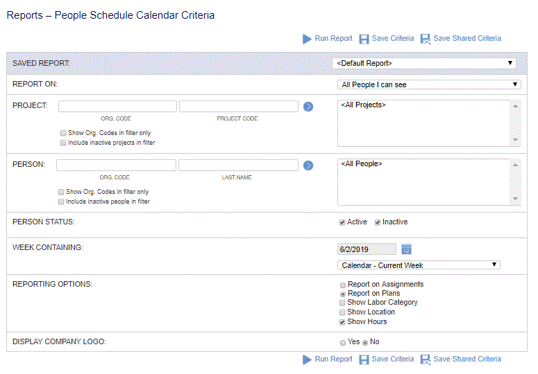Click the top Save Shared Criteria icon
538x374 pixels.
coord(426,39)
